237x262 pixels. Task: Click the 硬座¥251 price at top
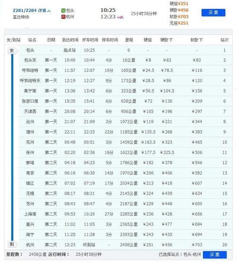[x=179, y=4]
